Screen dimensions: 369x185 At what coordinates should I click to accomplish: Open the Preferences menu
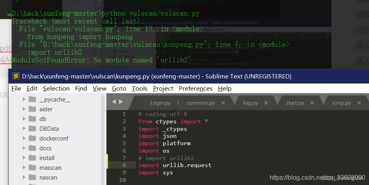pyautogui.click(x=196, y=89)
